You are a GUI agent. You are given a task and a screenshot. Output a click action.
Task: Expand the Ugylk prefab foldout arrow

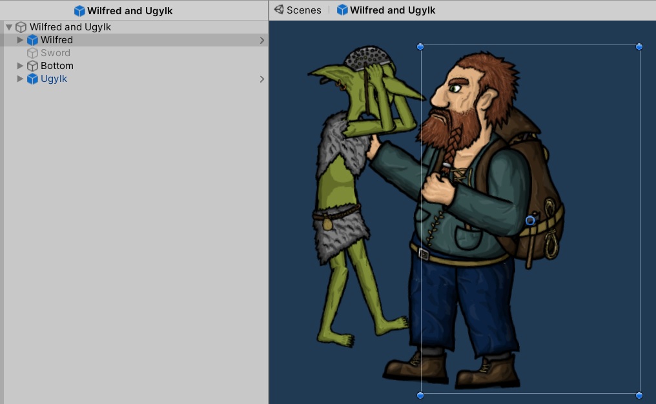(19, 79)
